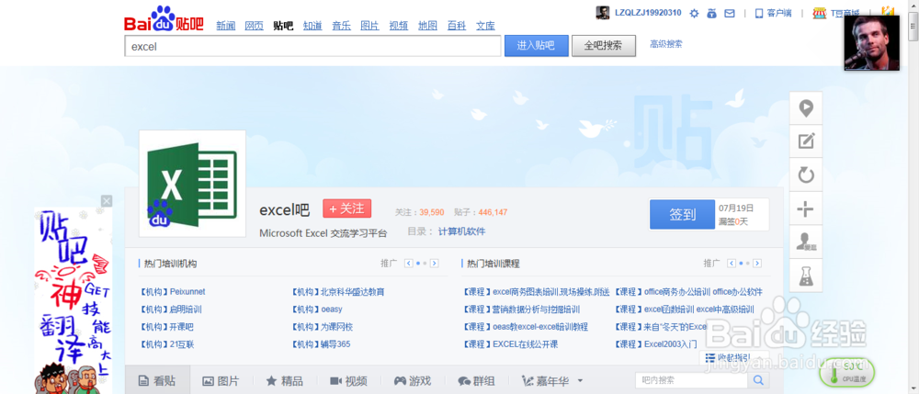This screenshot has height=394, width=919.
Task: Follow excel吧 with the 关注 button
Action: coord(347,208)
